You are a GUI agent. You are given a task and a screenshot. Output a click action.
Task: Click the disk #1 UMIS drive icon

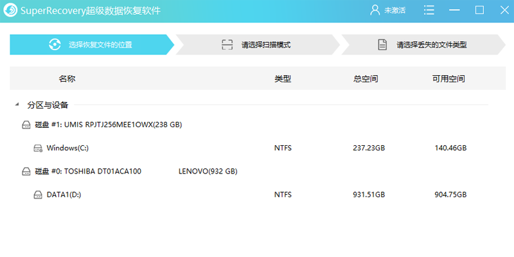(x=26, y=125)
